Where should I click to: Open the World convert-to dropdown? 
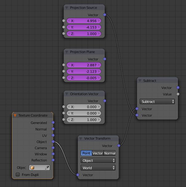tap(98, 168)
